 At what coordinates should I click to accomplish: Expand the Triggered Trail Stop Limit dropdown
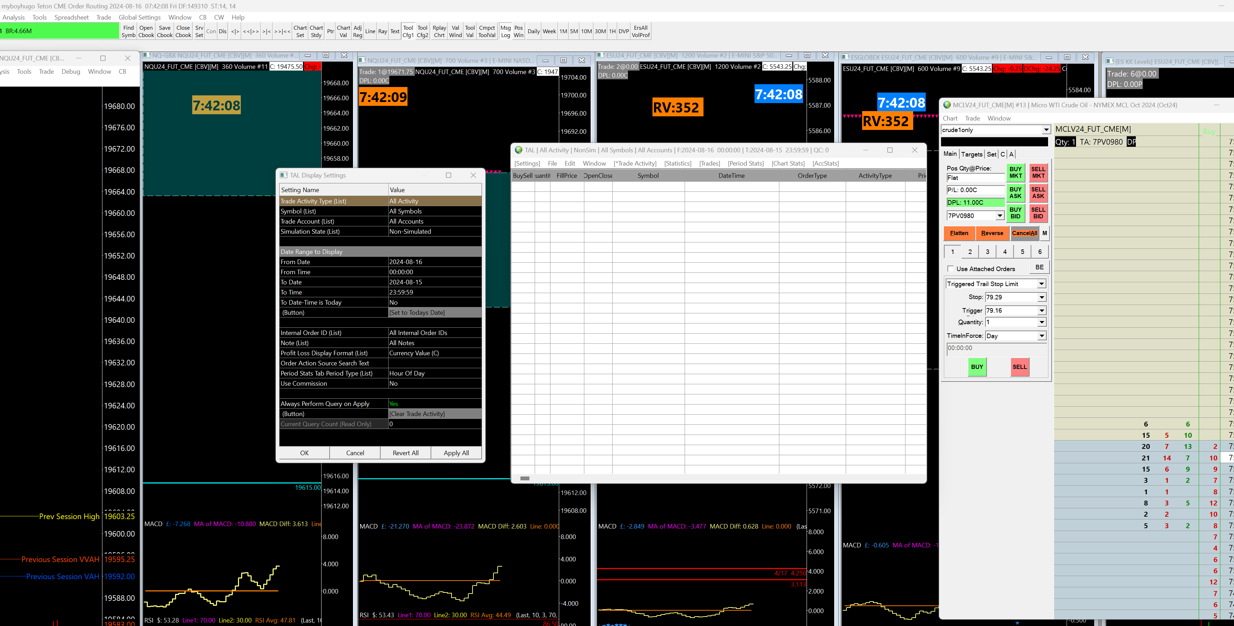[1041, 284]
